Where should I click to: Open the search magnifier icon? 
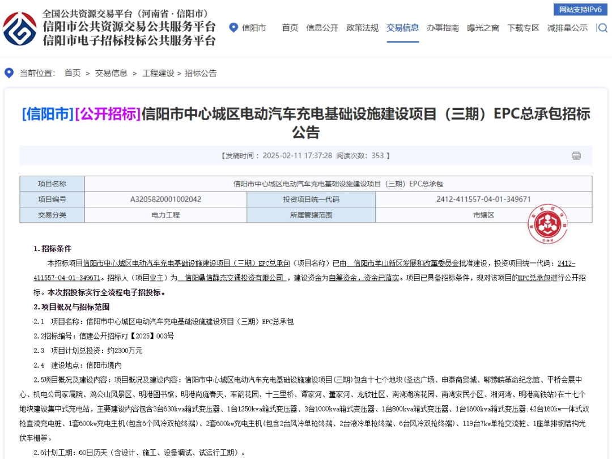(x=602, y=28)
